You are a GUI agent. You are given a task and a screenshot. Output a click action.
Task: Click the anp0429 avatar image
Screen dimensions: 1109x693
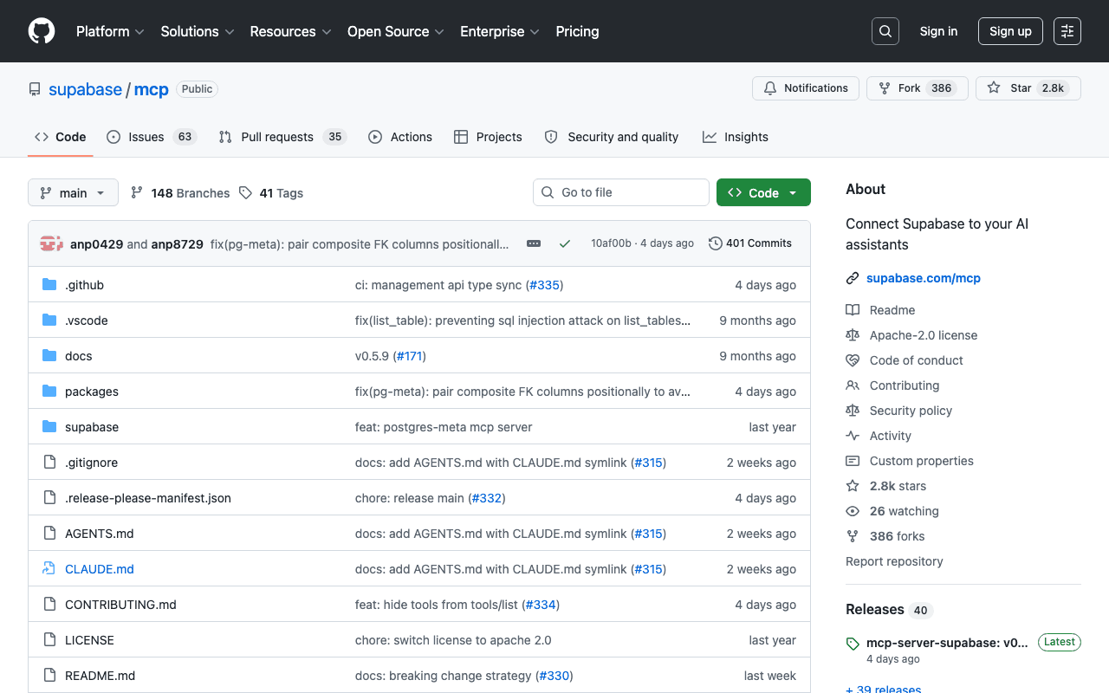(x=51, y=243)
